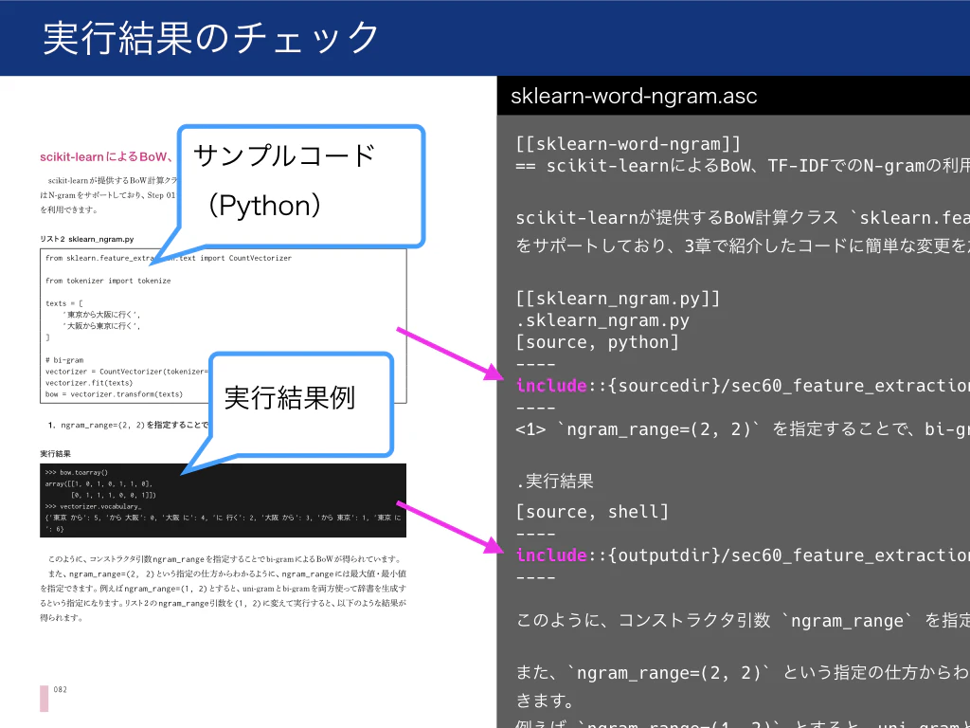Click the slide title 実行結果のチェック
This screenshot has height=728, width=970.
[210, 38]
